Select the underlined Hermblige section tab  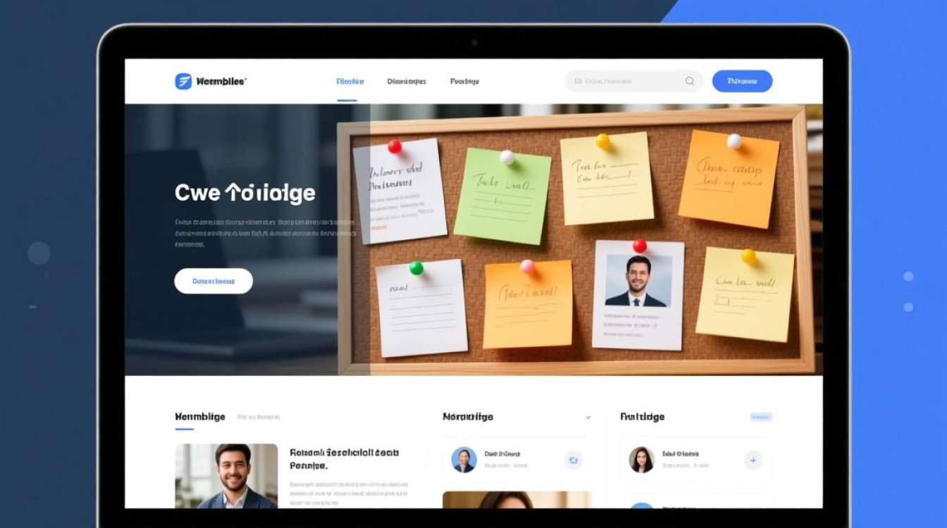pyautogui.click(x=199, y=417)
